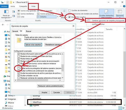Click the Panel de navegación icon
This screenshot has width=126, height=110.
click(x=6, y=12)
